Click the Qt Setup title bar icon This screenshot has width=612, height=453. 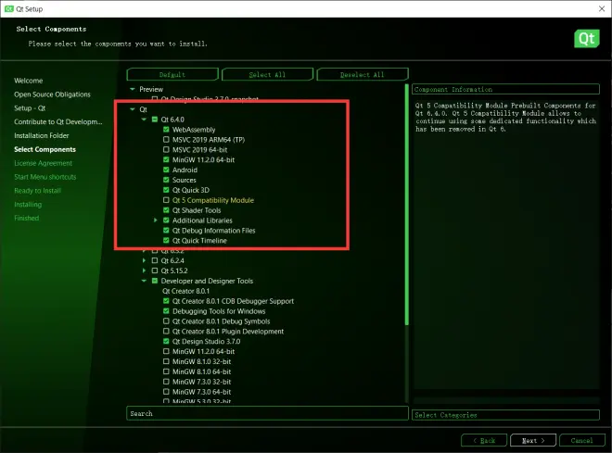[9, 9]
